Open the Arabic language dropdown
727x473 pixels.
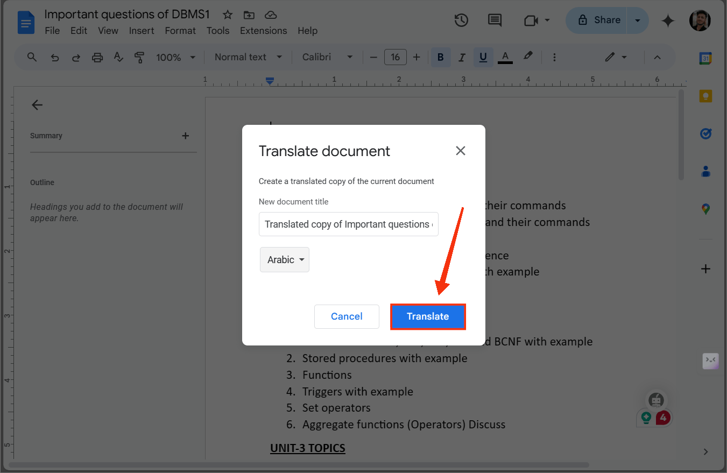[285, 259]
